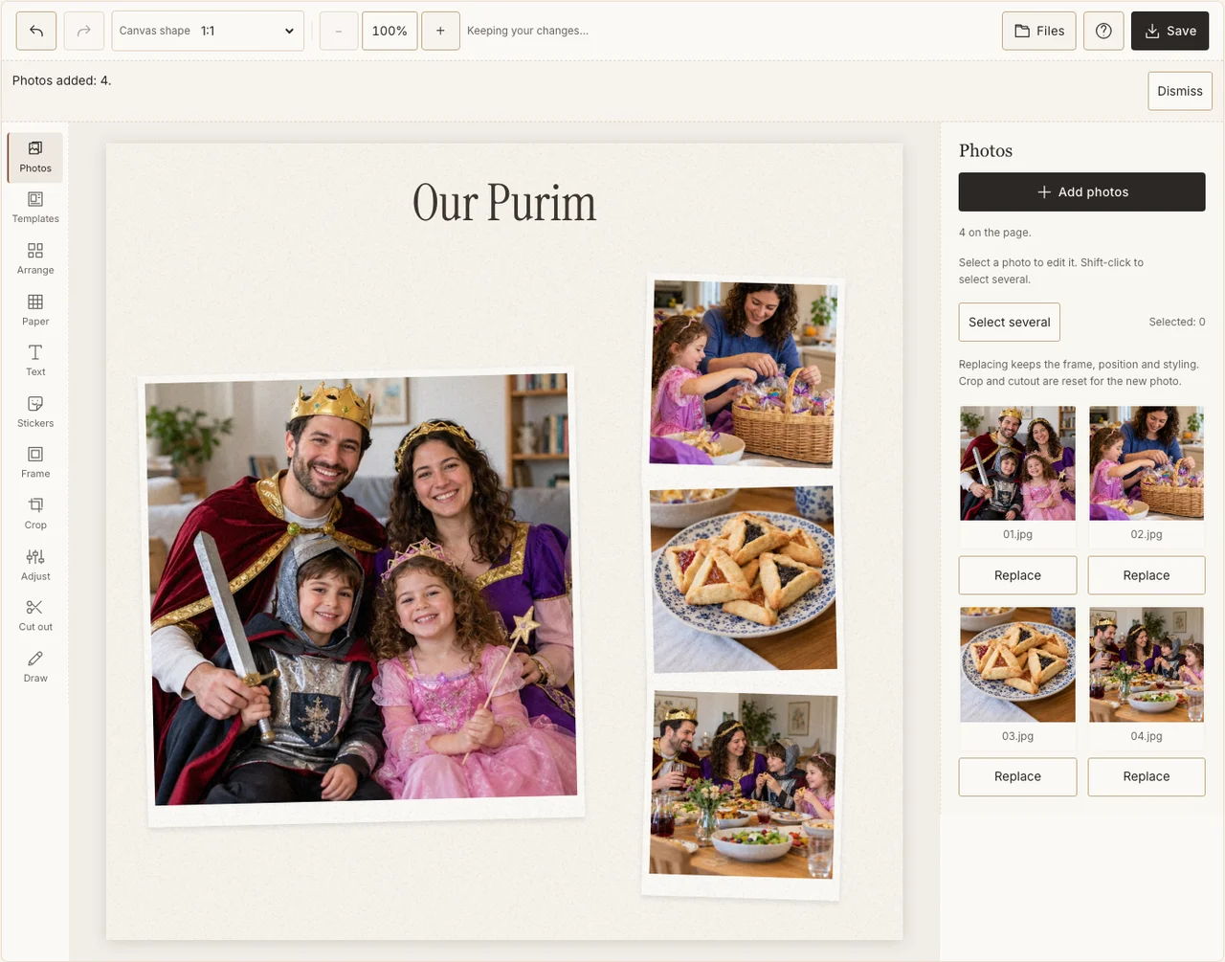1225x962 pixels.
Task: Open the Photos panel in sidebar
Action: tap(35, 157)
